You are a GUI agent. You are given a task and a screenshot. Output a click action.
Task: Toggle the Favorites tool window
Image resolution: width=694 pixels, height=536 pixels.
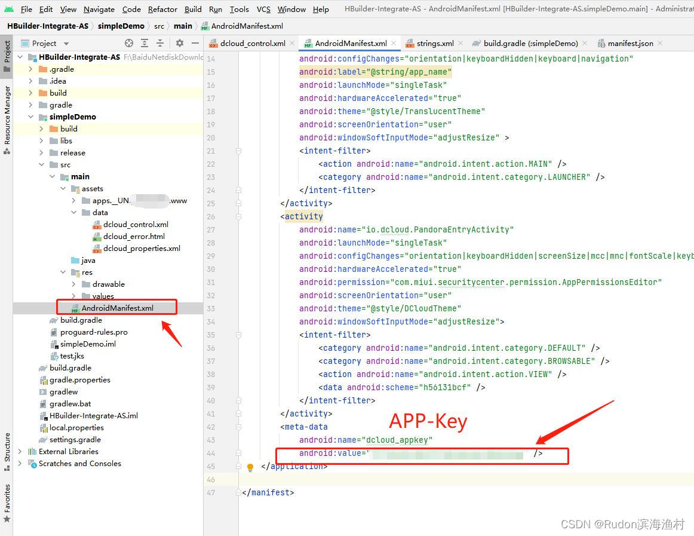pyautogui.click(x=7, y=504)
